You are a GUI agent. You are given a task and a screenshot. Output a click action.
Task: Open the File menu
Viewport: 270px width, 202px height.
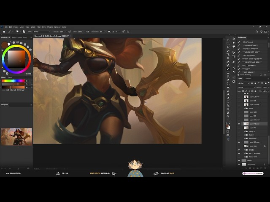(6, 27)
